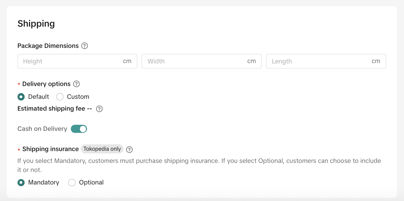This screenshot has width=404, height=201.
Task: Focus the Height input field
Action: click(71, 61)
